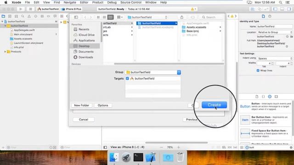Screen dimensions: 294x165
Task: Click the Name field in Identity panel
Action: click(x=275, y=27)
